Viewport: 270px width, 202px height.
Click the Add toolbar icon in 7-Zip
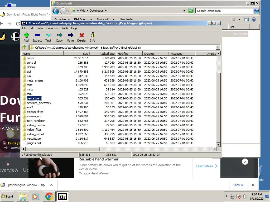click(x=26, y=37)
